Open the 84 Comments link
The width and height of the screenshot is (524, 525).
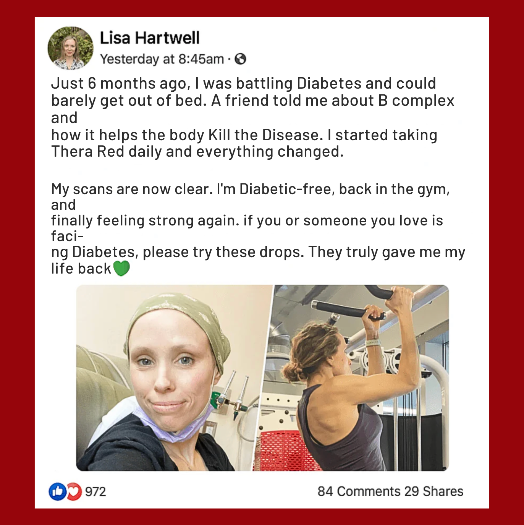tap(359, 491)
